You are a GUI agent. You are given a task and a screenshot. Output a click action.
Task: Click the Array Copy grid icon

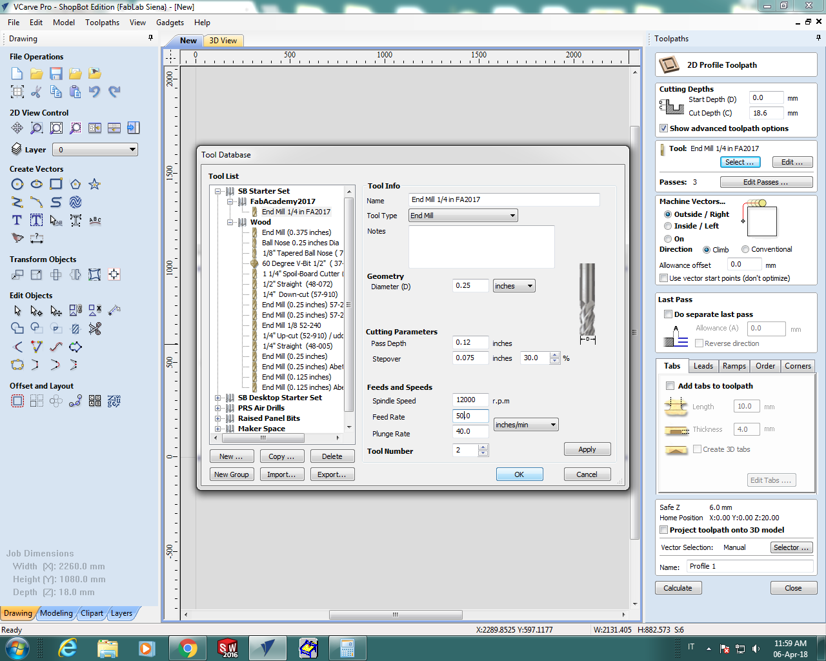tap(37, 401)
